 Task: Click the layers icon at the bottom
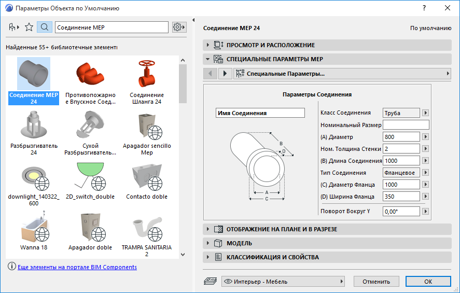[210, 281]
